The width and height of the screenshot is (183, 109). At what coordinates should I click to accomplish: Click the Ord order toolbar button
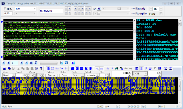(102, 69)
